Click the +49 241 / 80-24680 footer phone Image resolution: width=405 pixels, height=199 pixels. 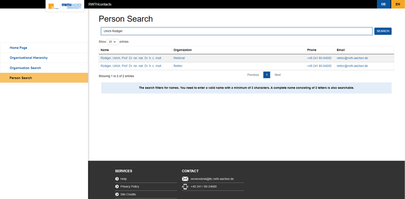coord(204,187)
